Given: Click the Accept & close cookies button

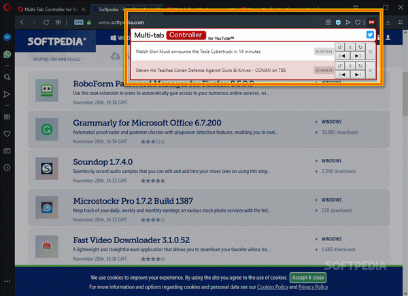Looking at the screenshot, I should [x=308, y=278].
